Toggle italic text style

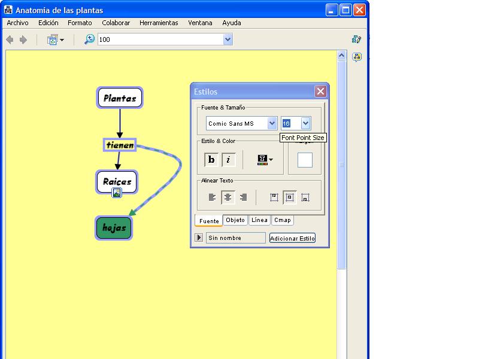tap(228, 160)
